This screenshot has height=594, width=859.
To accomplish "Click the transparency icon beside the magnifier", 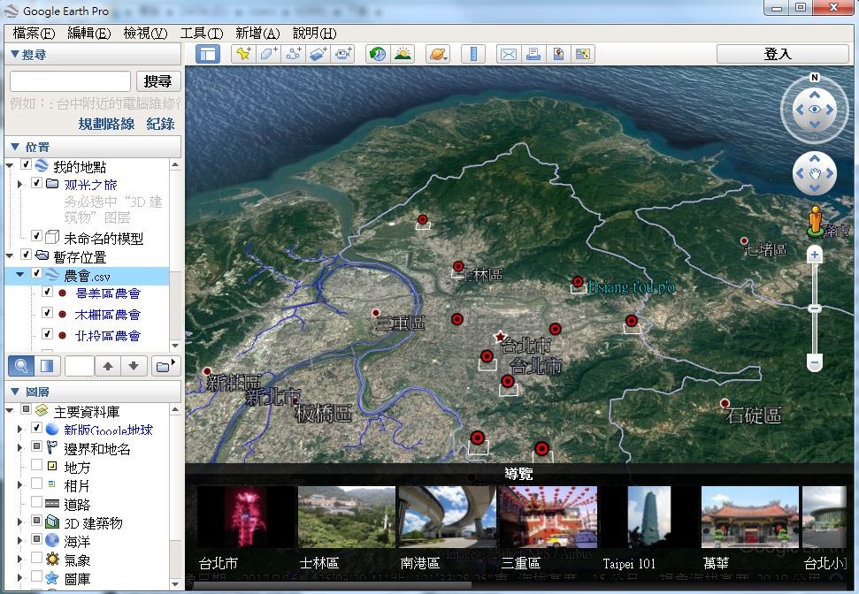I will pyautogui.click(x=47, y=366).
